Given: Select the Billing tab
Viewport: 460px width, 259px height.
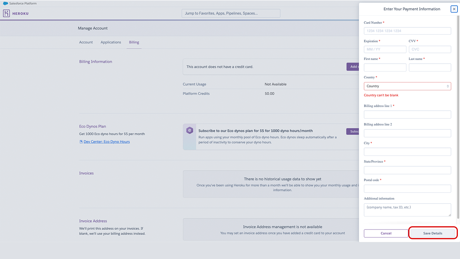Looking at the screenshot, I should tap(134, 42).
